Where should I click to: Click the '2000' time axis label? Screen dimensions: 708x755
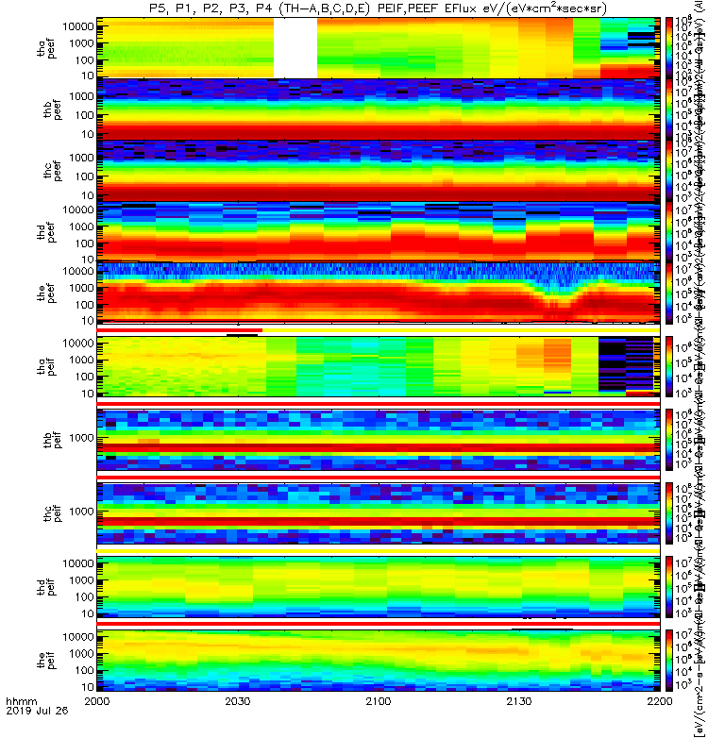pos(97,701)
